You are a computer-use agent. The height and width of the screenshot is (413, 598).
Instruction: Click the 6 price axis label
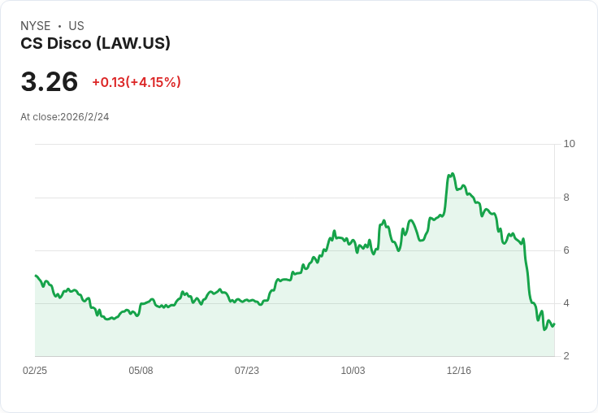(566, 250)
